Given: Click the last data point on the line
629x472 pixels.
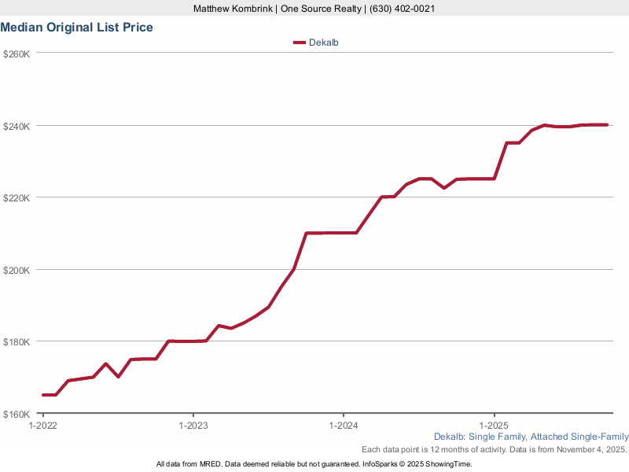Looking at the screenshot, I should click(x=607, y=124).
